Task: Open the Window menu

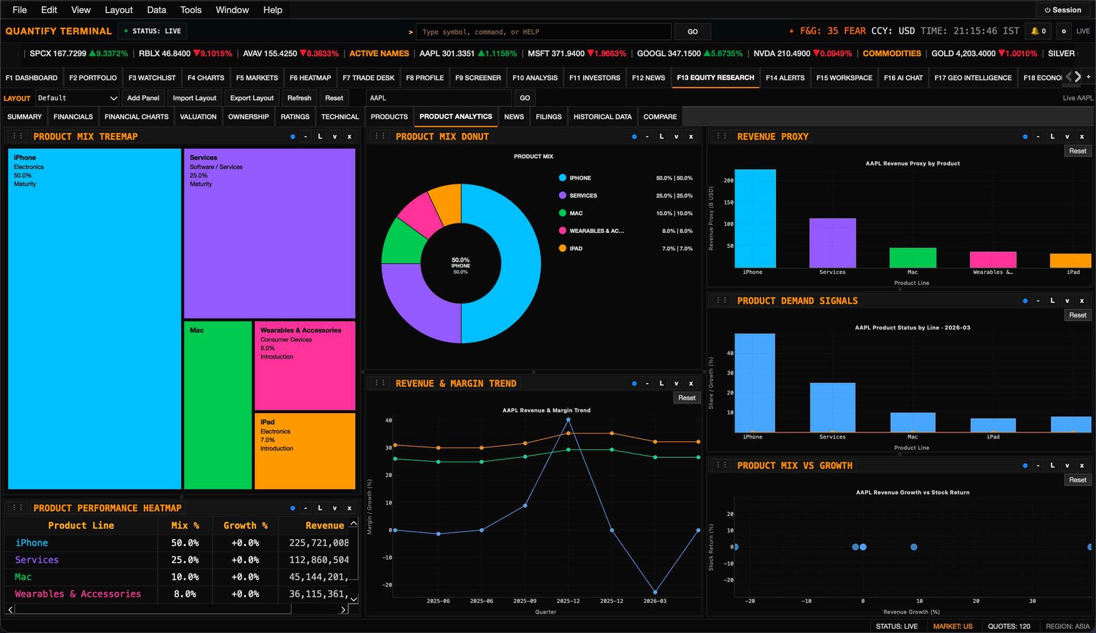Action: pyautogui.click(x=232, y=10)
